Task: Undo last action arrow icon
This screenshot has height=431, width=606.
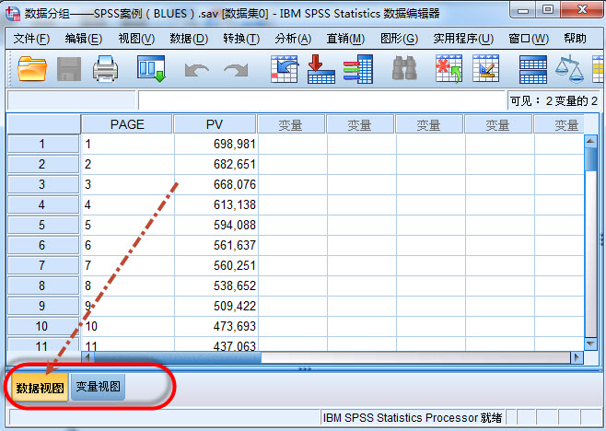Action: pyautogui.click(x=197, y=70)
